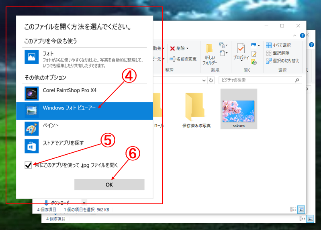Click details view icon in back window

(303, 218)
